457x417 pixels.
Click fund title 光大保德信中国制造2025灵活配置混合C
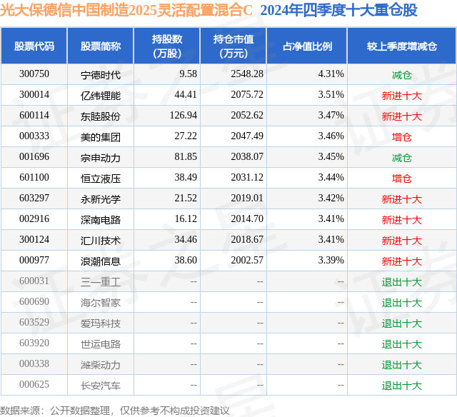(x=126, y=10)
